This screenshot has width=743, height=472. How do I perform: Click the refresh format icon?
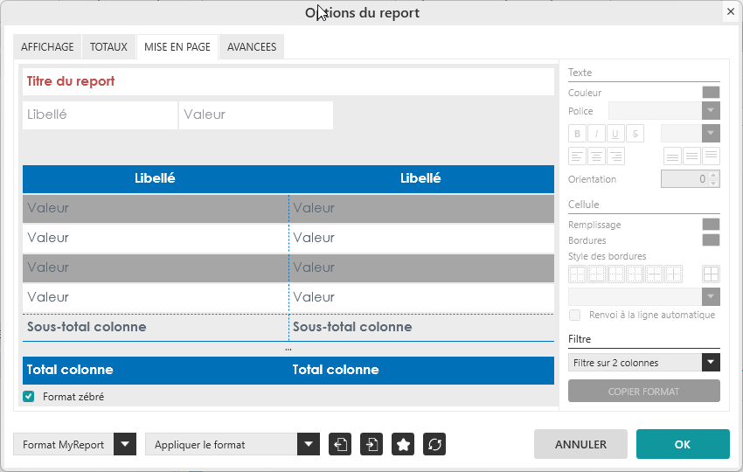coord(434,444)
